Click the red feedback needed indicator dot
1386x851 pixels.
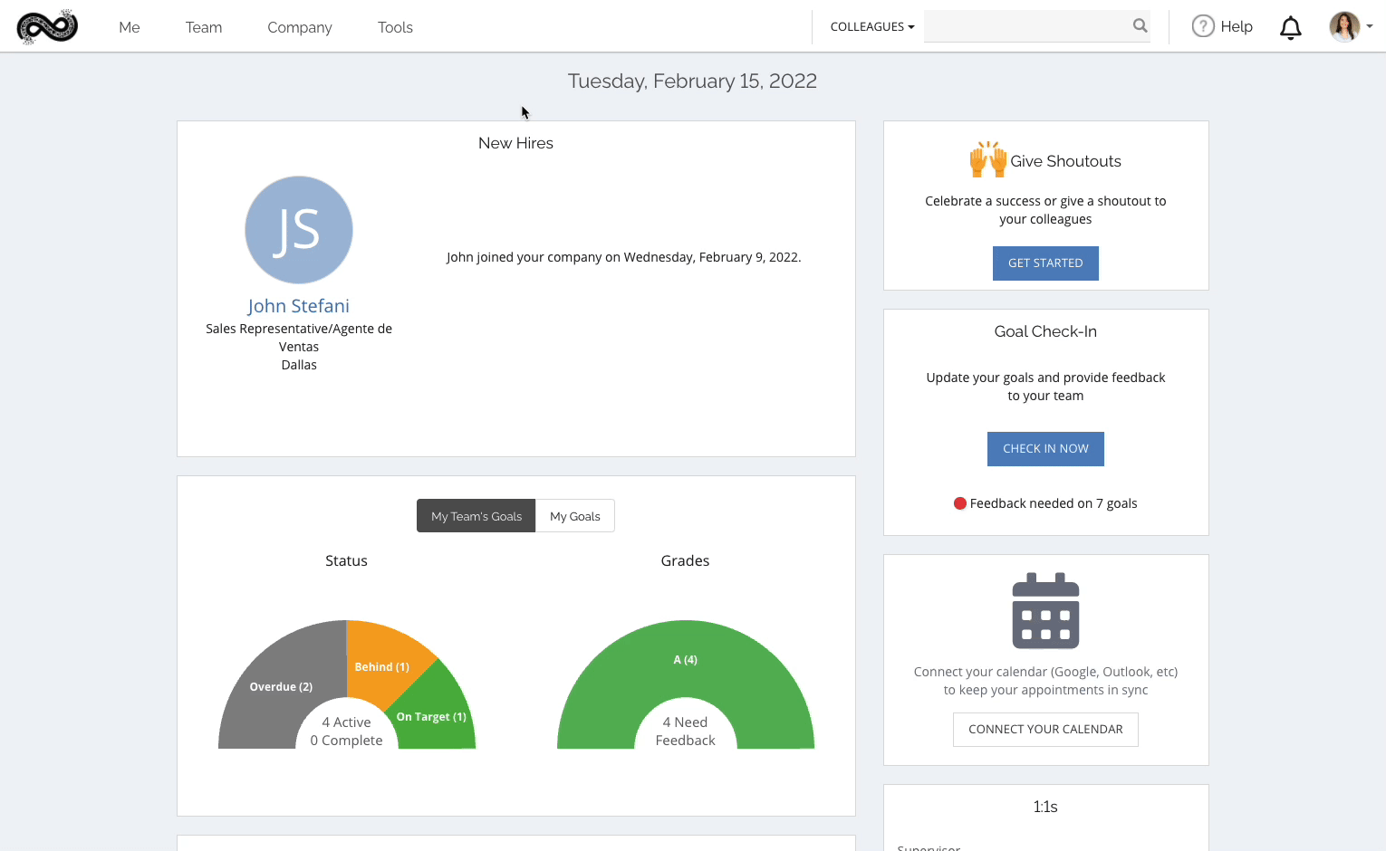click(960, 503)
